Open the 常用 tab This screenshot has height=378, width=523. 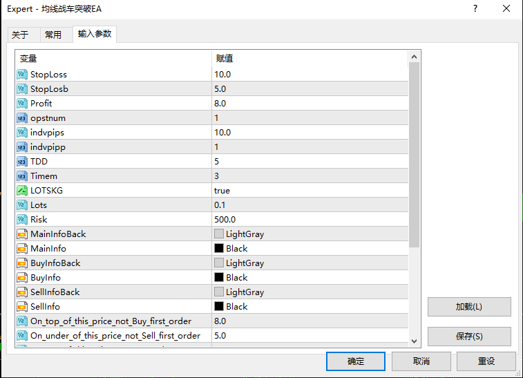coord(53,35)
